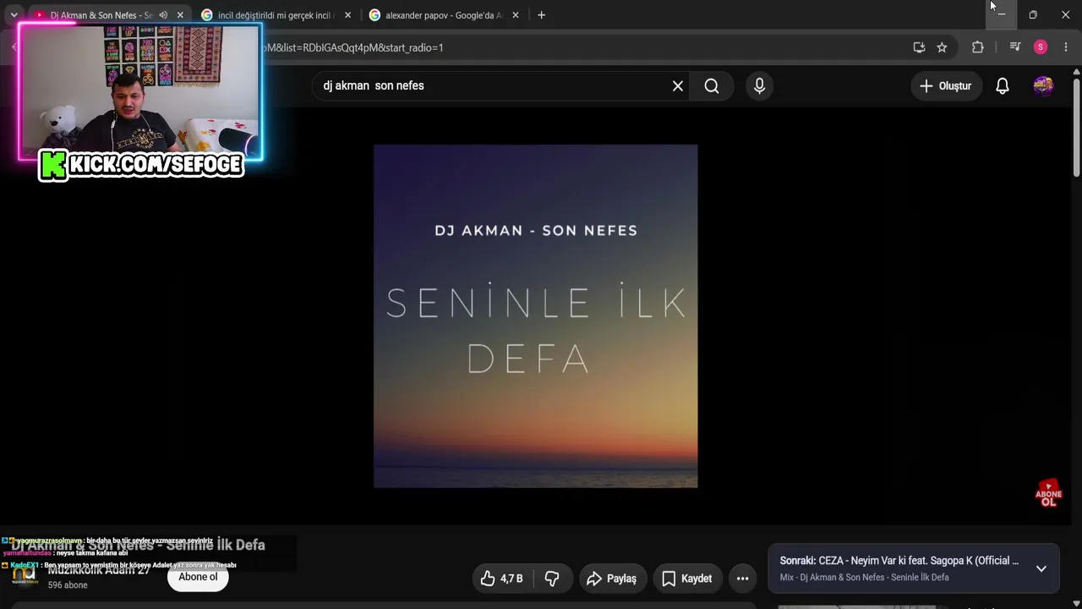1082x609 pixels.
Task: Open the browser extensions puzzle icon
Action: click(x=978, y=47)
